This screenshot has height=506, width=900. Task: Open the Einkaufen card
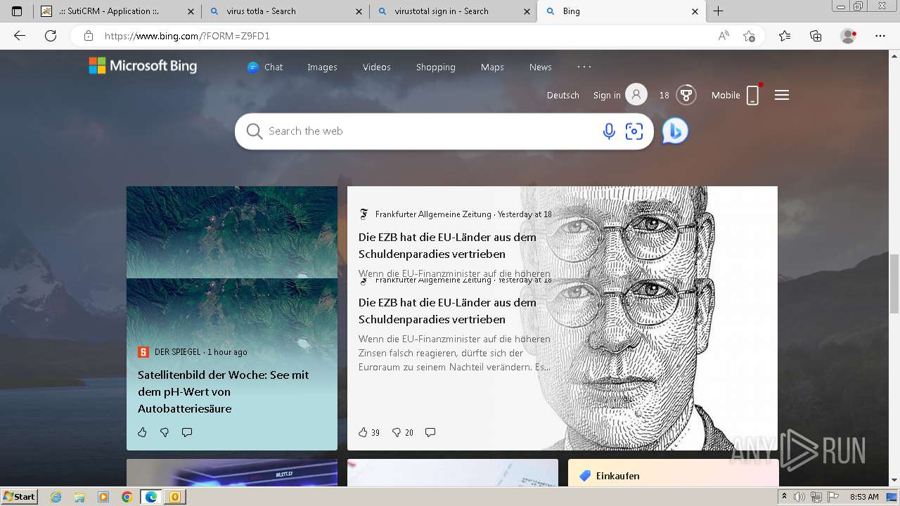(x=673, y=473)
